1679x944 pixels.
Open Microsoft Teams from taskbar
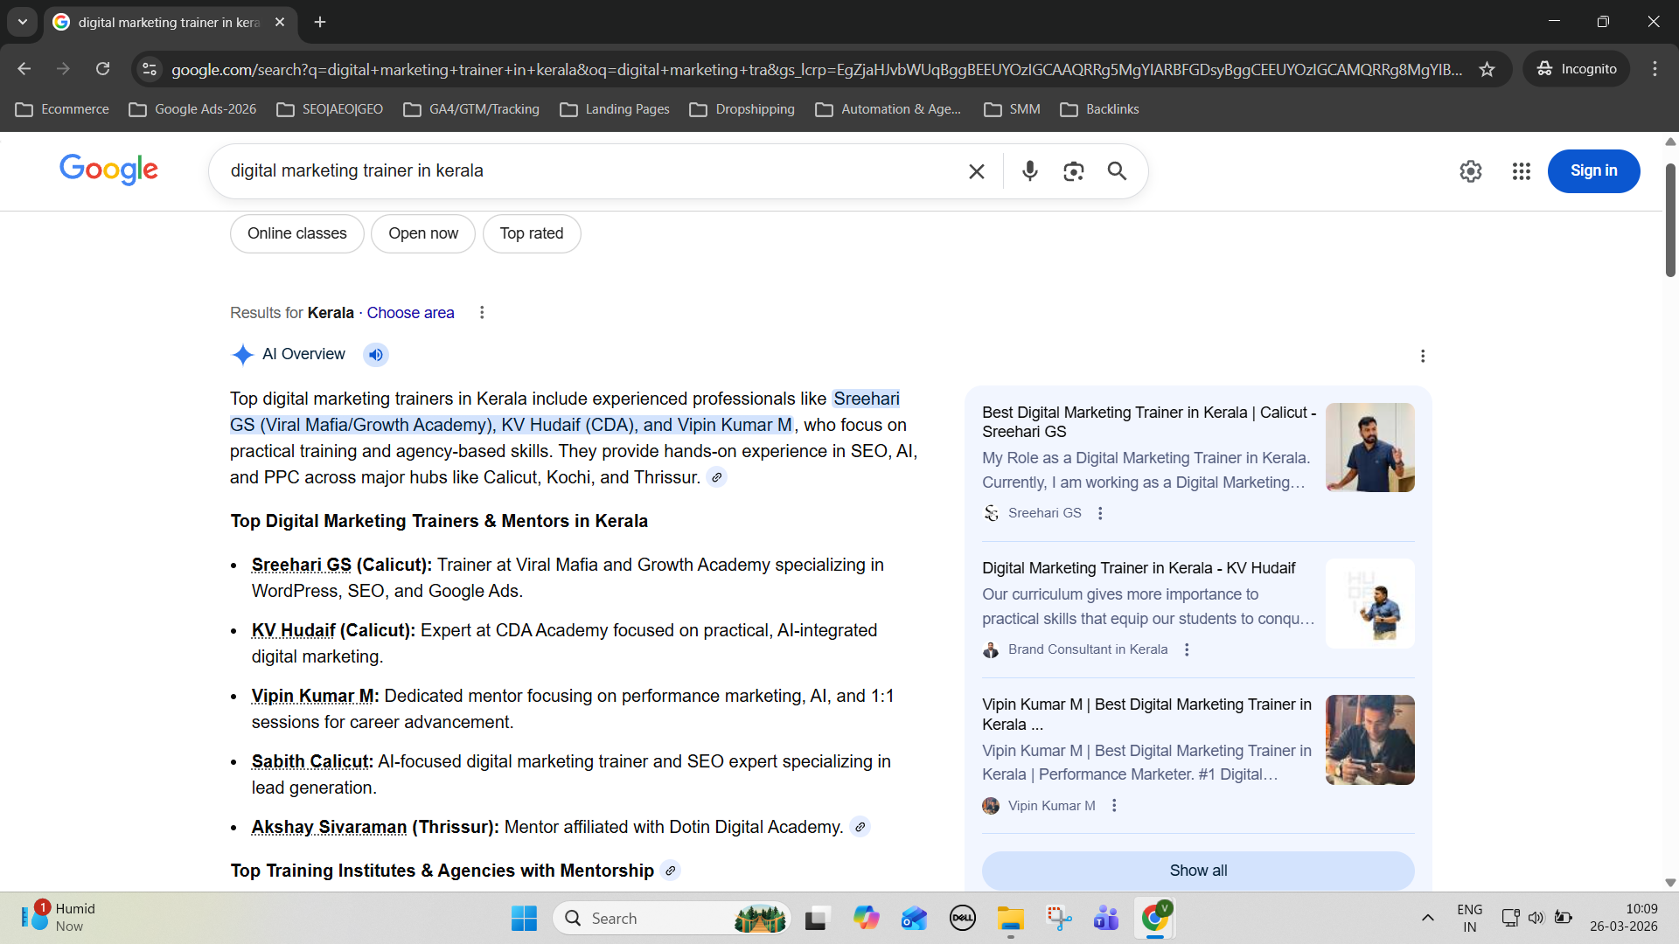point(1106,919)
